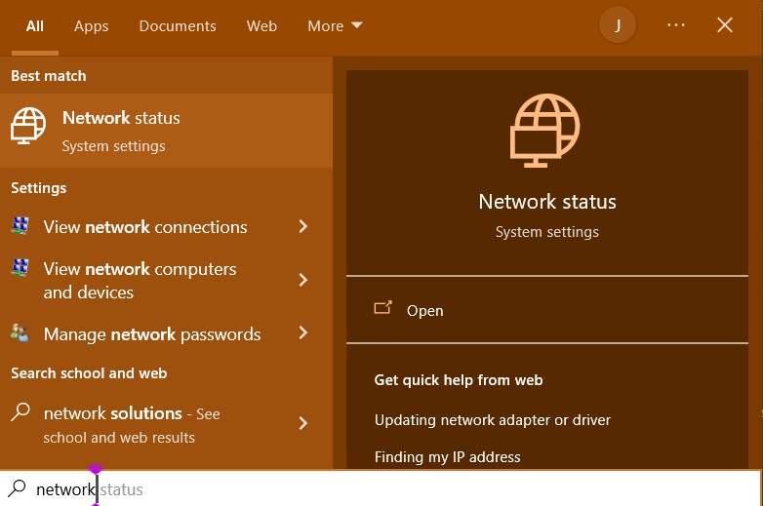Click the View network computers and devices icon
This screenshot has height=506, width=763.
pos(20,268)
